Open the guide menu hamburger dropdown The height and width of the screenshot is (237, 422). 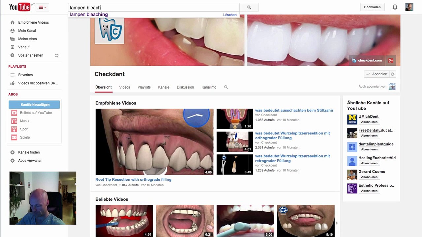pos(42,7)
